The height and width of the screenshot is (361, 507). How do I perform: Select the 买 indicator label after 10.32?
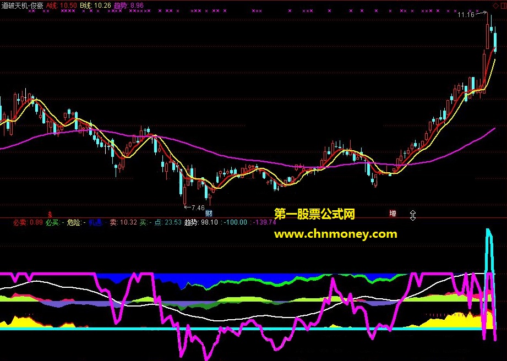pos(145,222)
